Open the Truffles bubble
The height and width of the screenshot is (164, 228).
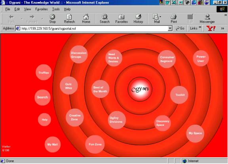tap(44, 72)
